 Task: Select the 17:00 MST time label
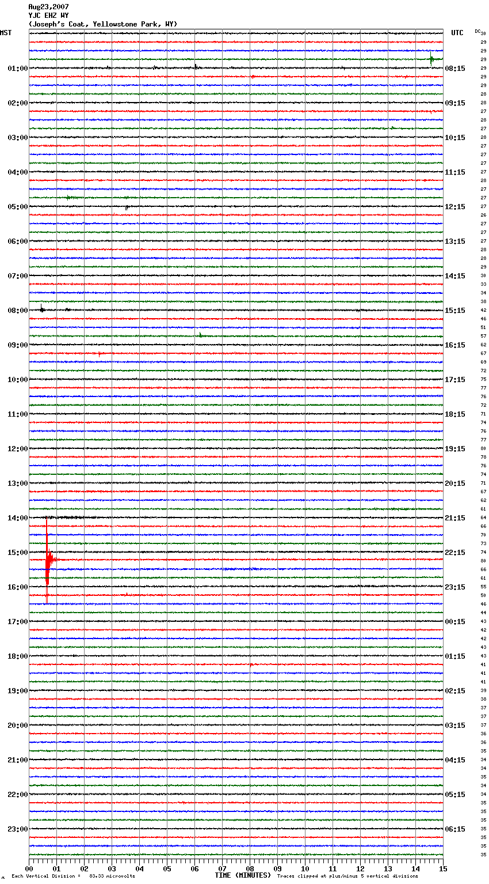18,622
